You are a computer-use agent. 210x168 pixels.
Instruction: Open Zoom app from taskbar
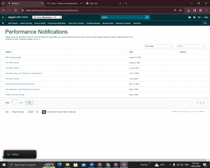[x=92, y=165]
